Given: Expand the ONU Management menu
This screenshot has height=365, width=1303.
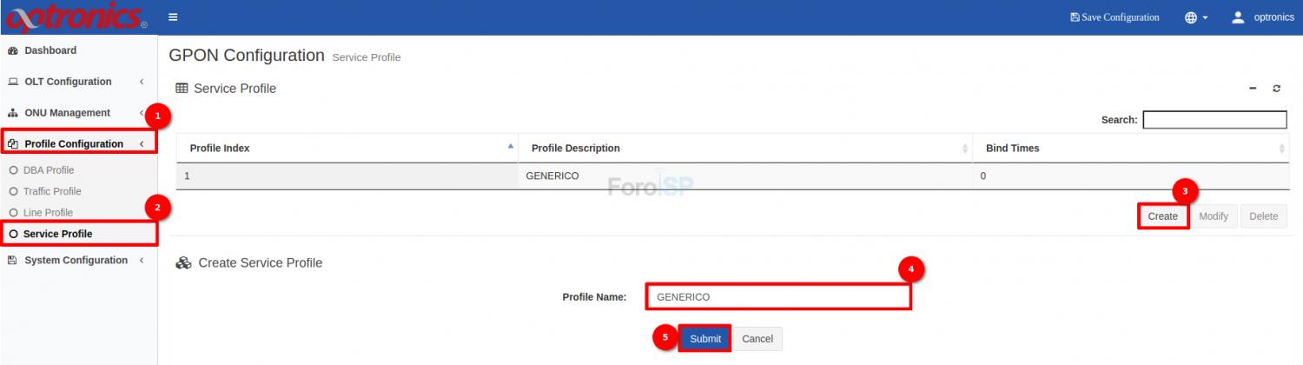Looking at the screenshot, I should (67, 113).
